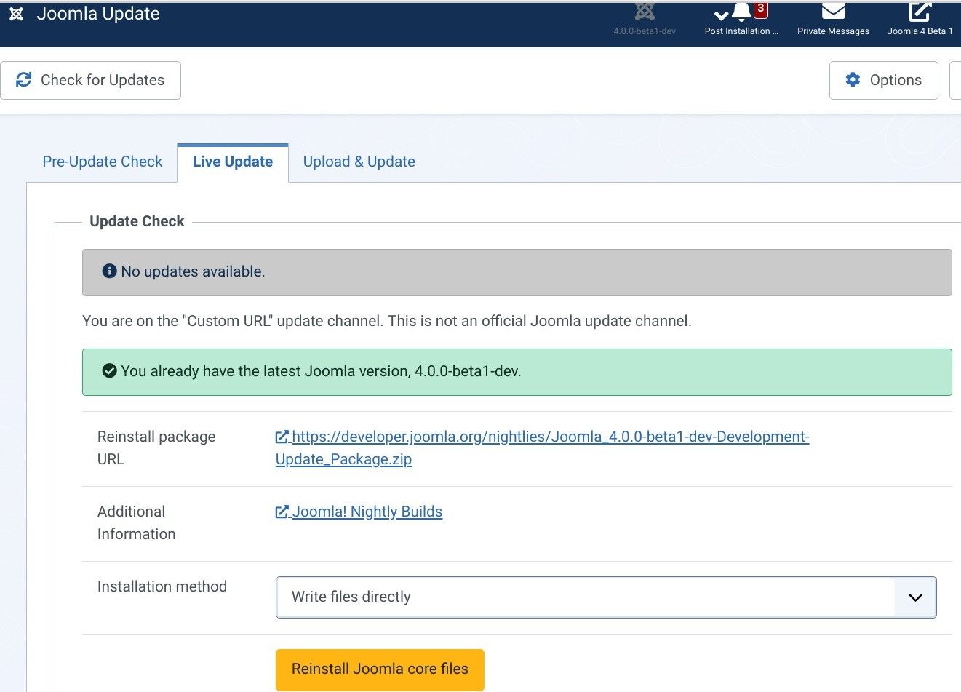Click the Joomla logo next to the page title

(16, 14)
